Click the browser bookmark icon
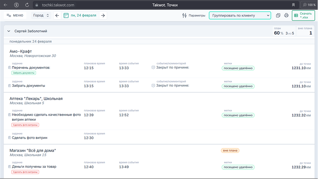The image size is (318, 179). tap(293, 5)
